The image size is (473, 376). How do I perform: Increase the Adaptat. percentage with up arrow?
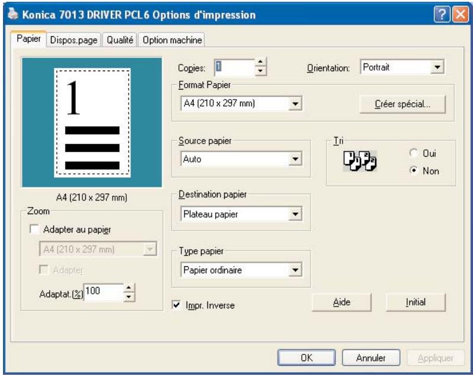click(x=129, y=288)
